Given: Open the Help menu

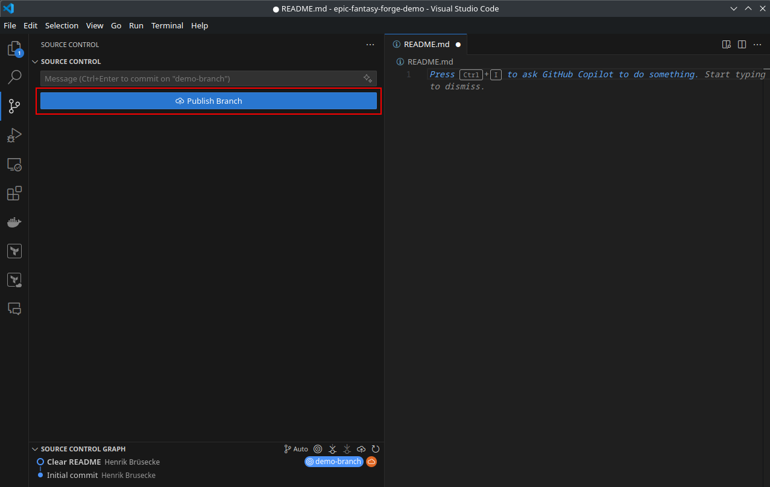Looking at the screenshot, I should [200, 25].
